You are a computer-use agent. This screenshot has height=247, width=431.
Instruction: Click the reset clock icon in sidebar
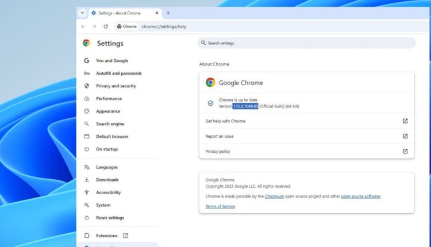(87, 218)
